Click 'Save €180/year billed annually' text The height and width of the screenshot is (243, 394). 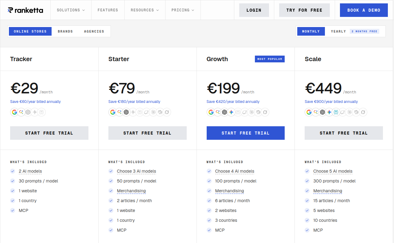click(134, 102)
